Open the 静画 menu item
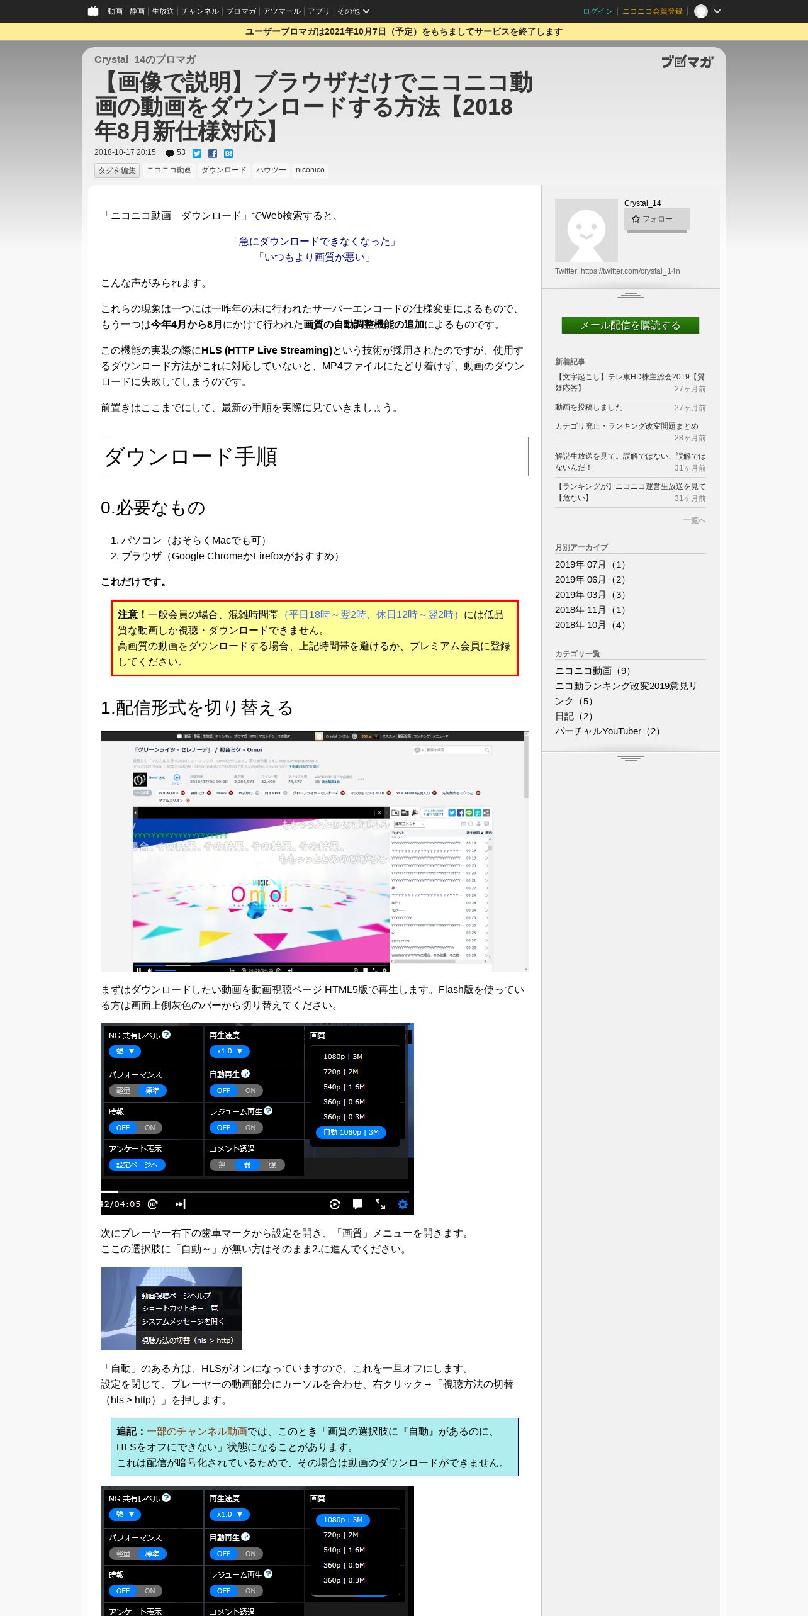The width and height of the screenshot is (808, 1616). 137,11
